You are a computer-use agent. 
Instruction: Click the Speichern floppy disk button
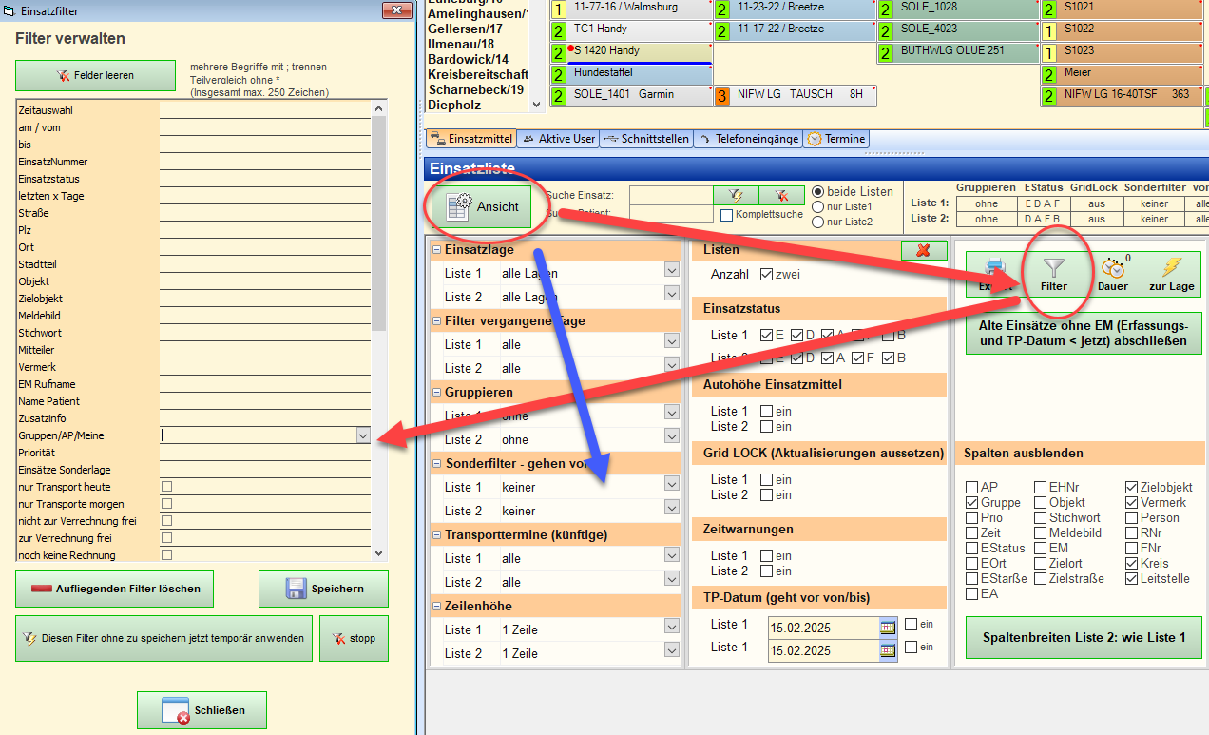(x=323, y=589)
